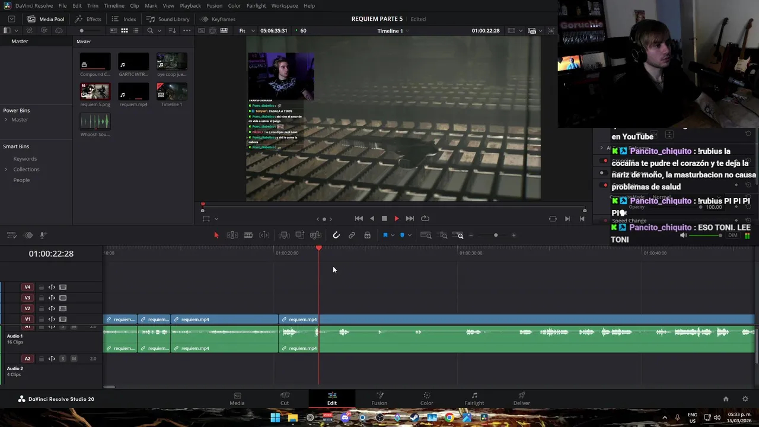Select the People smart bin

tap(21, 180)
